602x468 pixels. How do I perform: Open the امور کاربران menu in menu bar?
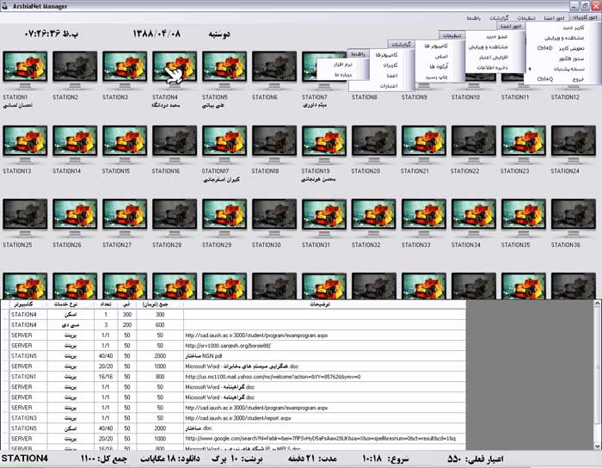[x=580, y=17]
